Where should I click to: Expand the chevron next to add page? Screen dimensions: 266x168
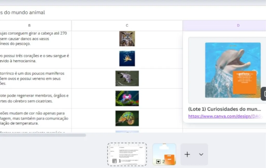pos(201,154)
